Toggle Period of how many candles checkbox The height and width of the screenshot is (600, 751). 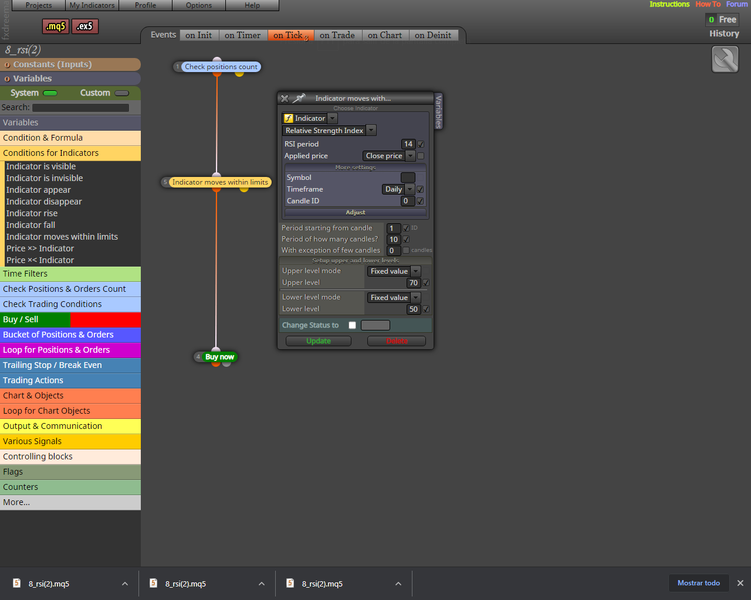406,239
